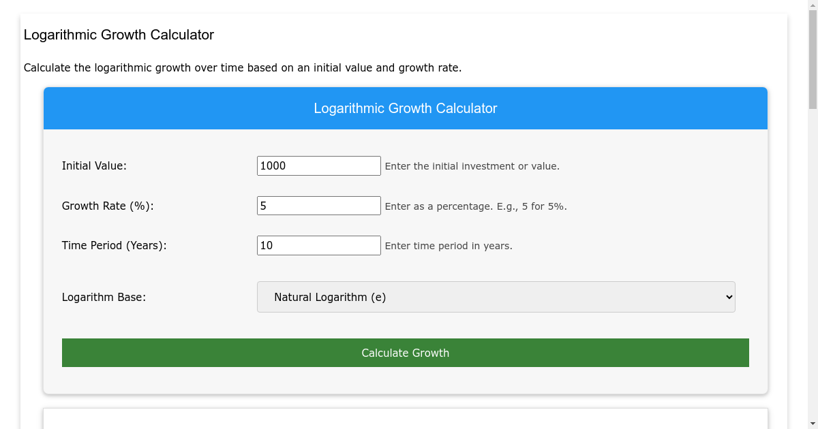The width and height of the screenshot is (818, 429).
Task: Click the Logarithmic Growth Calculator page title
Action: pos(119,35)
